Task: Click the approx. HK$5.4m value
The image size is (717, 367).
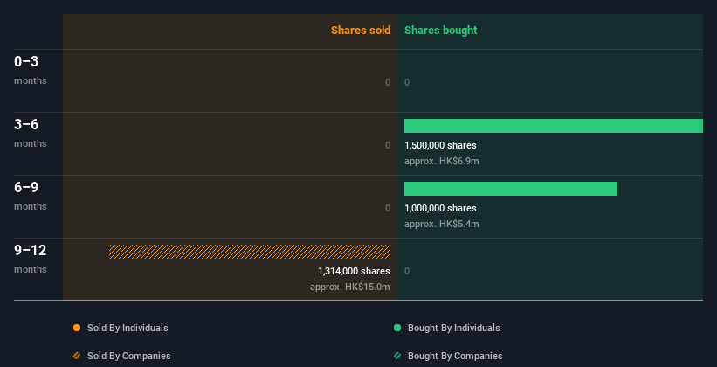Action: [441, 225]
